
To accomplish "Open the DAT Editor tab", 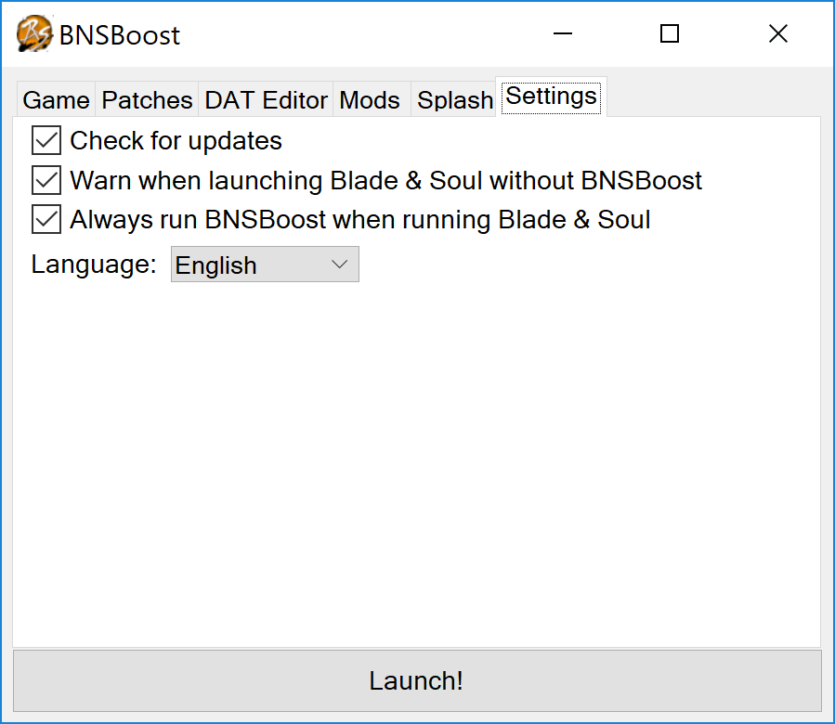I will (x=266, y=99).
